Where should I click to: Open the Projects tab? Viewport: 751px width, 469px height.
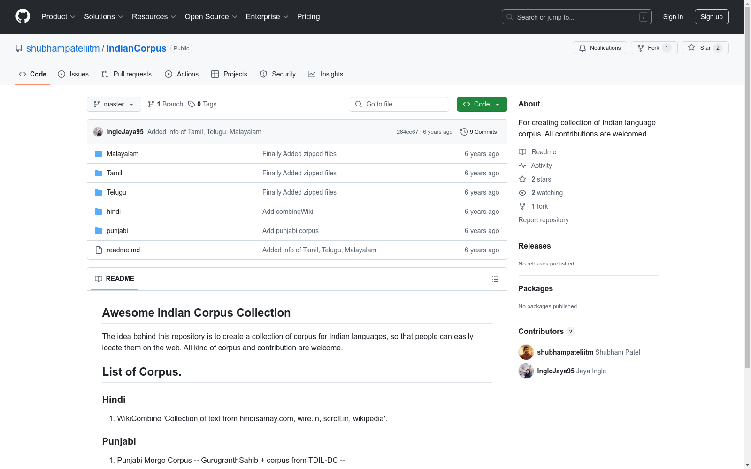pyautogui.click(x=229, y=74)
